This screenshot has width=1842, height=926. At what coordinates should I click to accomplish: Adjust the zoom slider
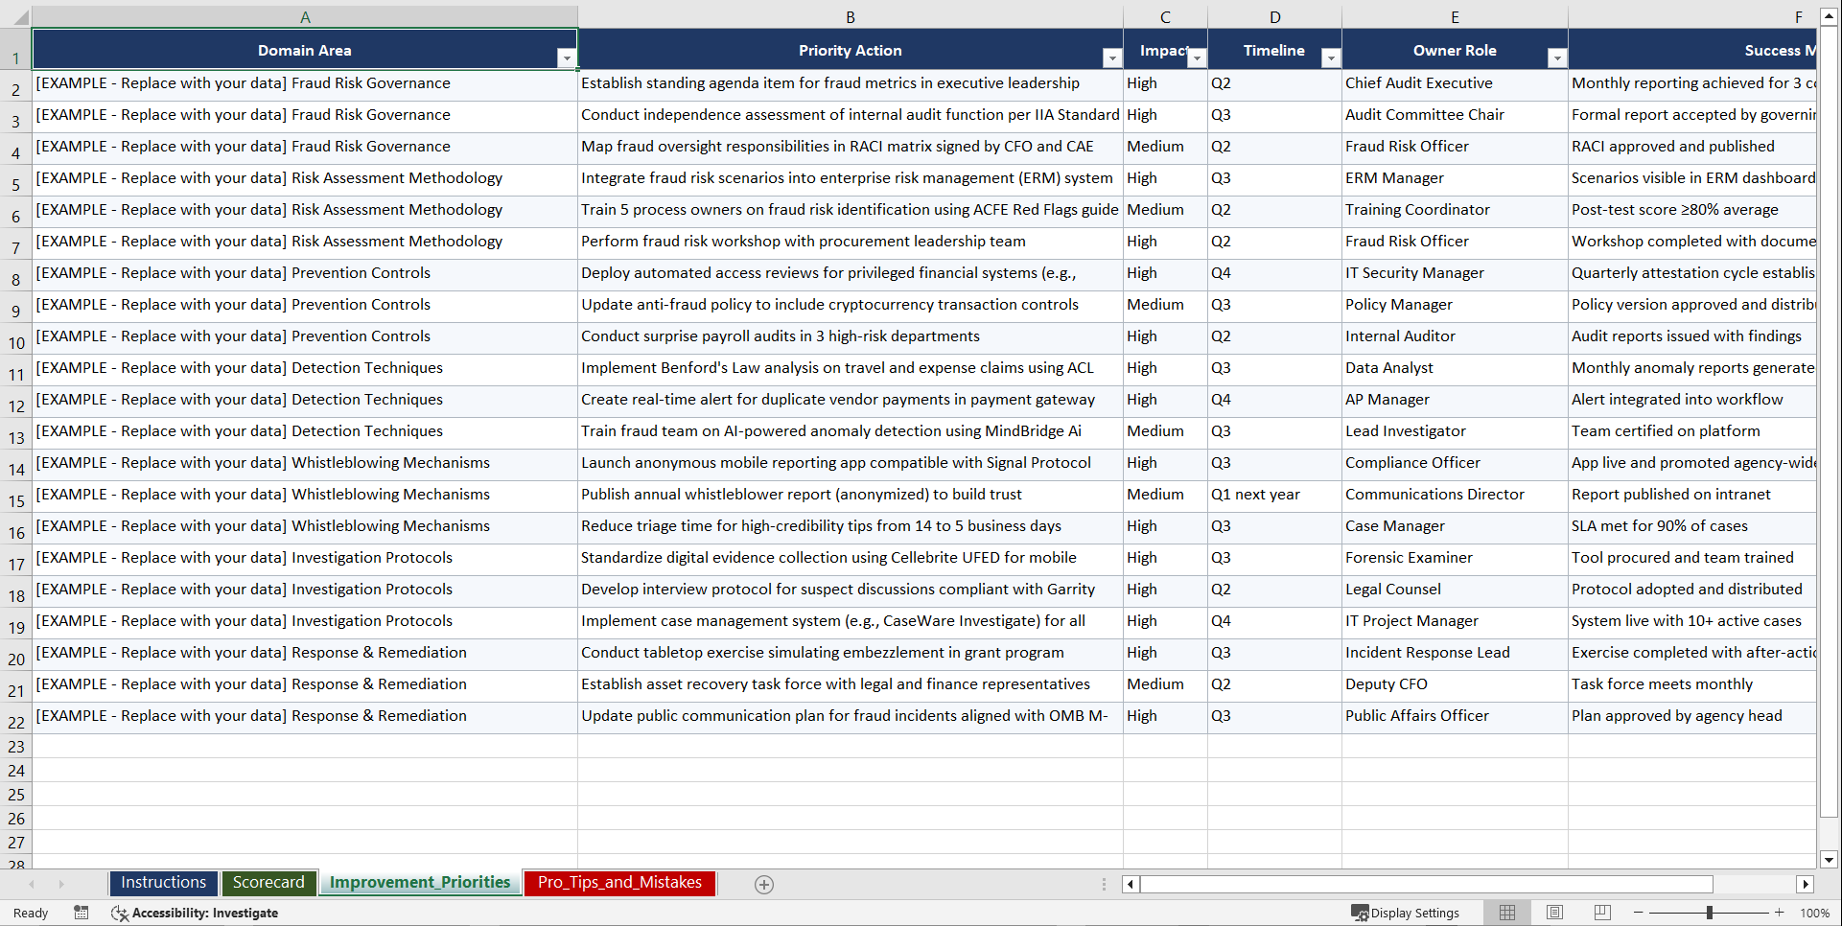[x=1710, y=913]
